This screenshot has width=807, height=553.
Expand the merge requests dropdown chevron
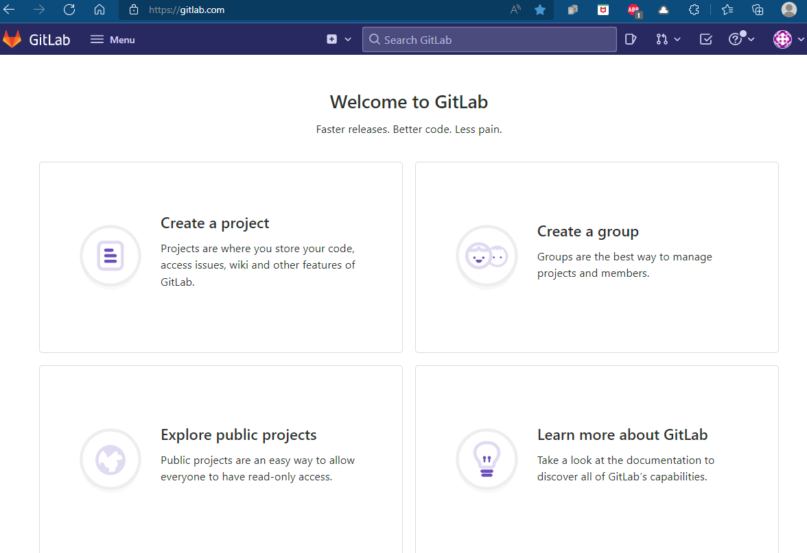click(677, 39)
